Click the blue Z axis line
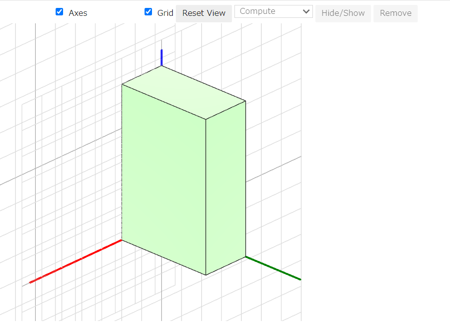The image size is (450, 325). tap(161, 58)
